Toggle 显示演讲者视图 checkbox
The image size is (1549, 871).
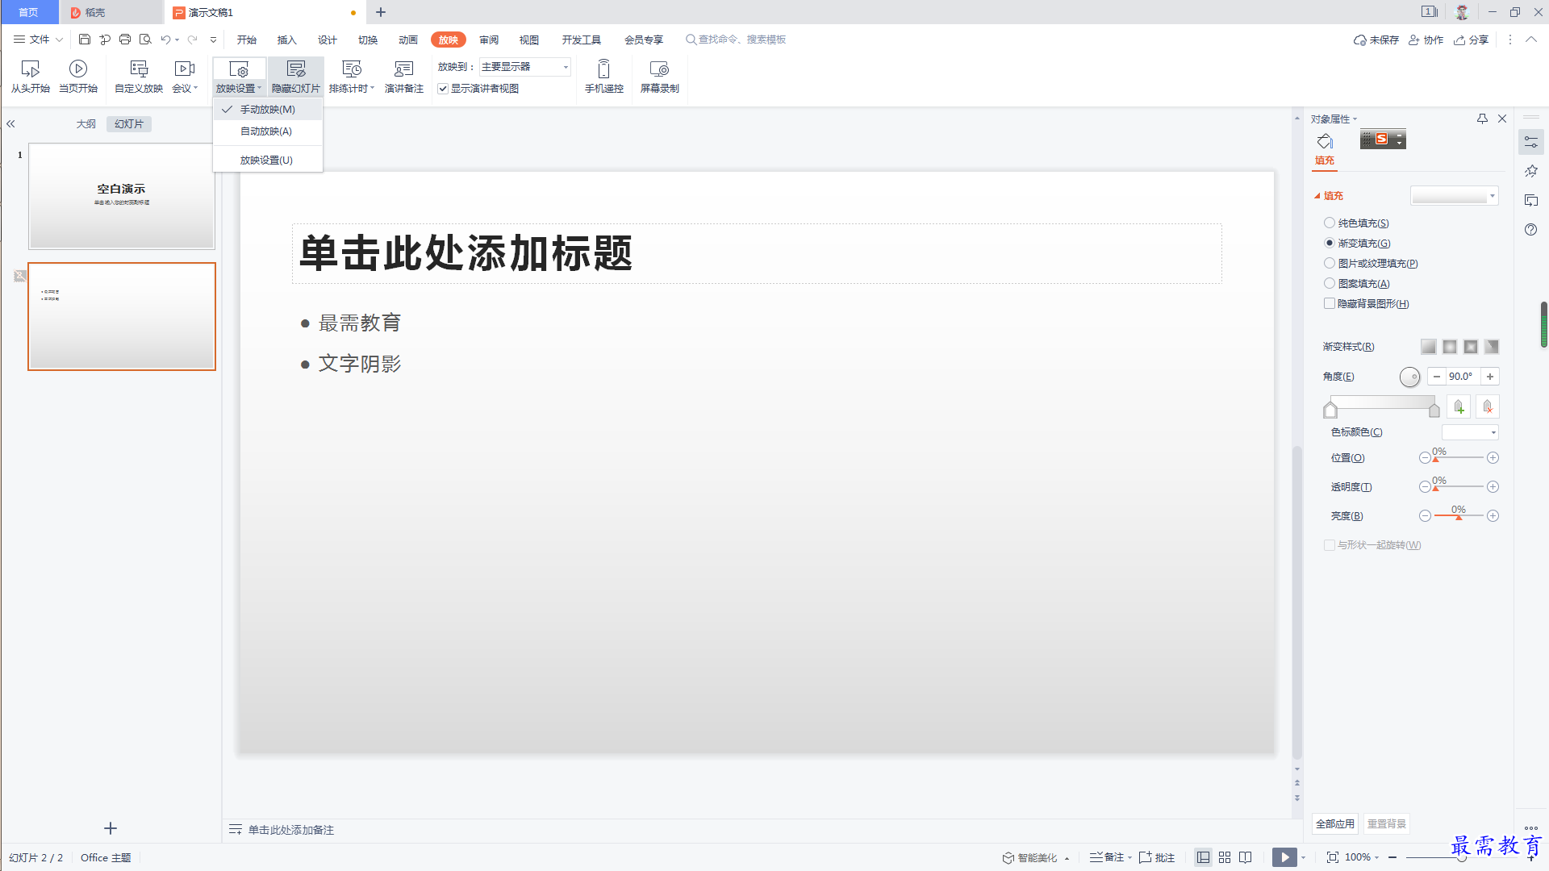[x=443, y=89]
